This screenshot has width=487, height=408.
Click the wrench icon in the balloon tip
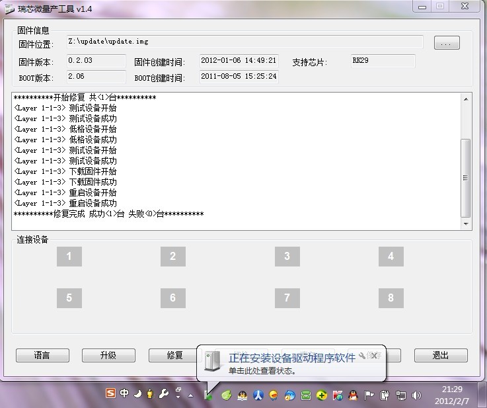(362, 355)
